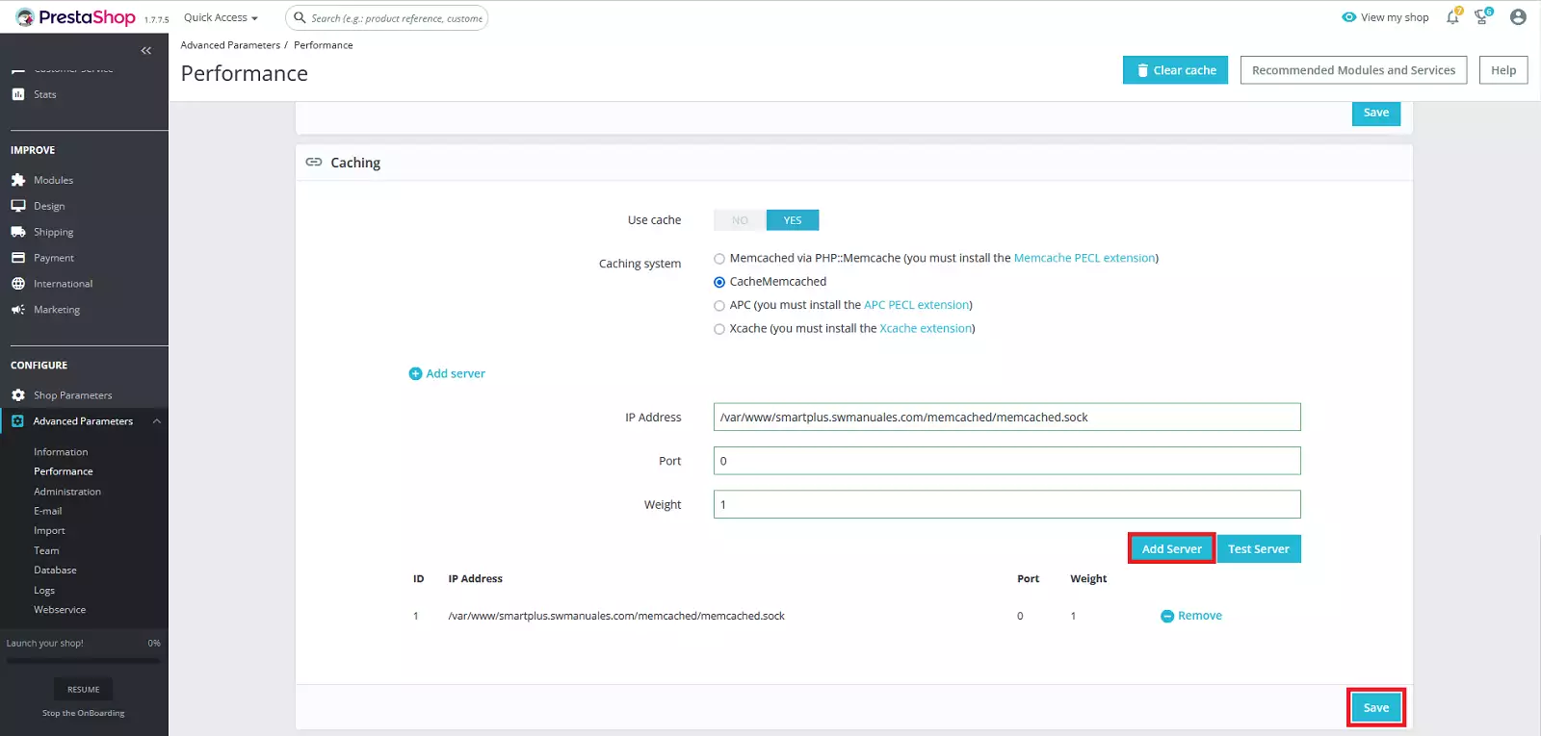Collapse the Advanced Parameters menu section
Screen dimensions: 1541x736
pyautogui.click(x=156, y=421)
